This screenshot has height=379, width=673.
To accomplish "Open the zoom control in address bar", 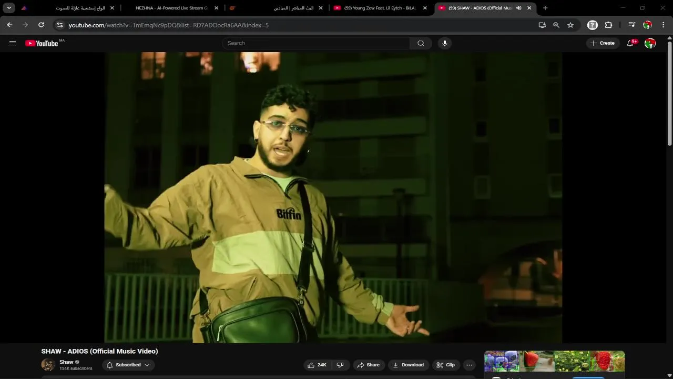I will click(x=556, y=25).
